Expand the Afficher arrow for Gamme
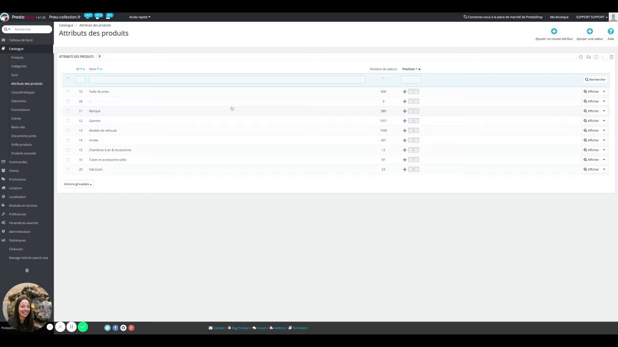The width and height of the screenshot is (618, 347). 604,120
